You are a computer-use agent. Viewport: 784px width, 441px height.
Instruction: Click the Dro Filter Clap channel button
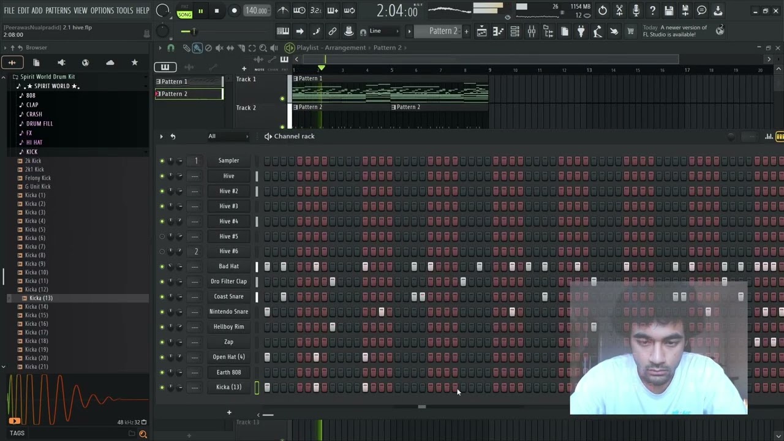[228, 282]
